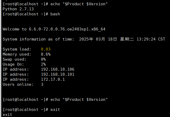
Task: Click the kernel version 6.6.0-72.0.0.76.oe2403sp1.x86_64 text
Action: pos(67,29)
